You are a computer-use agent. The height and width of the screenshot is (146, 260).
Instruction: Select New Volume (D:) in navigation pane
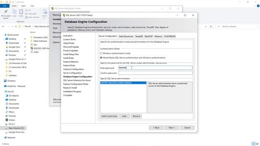pyautogui.click(x=16, y=128)
